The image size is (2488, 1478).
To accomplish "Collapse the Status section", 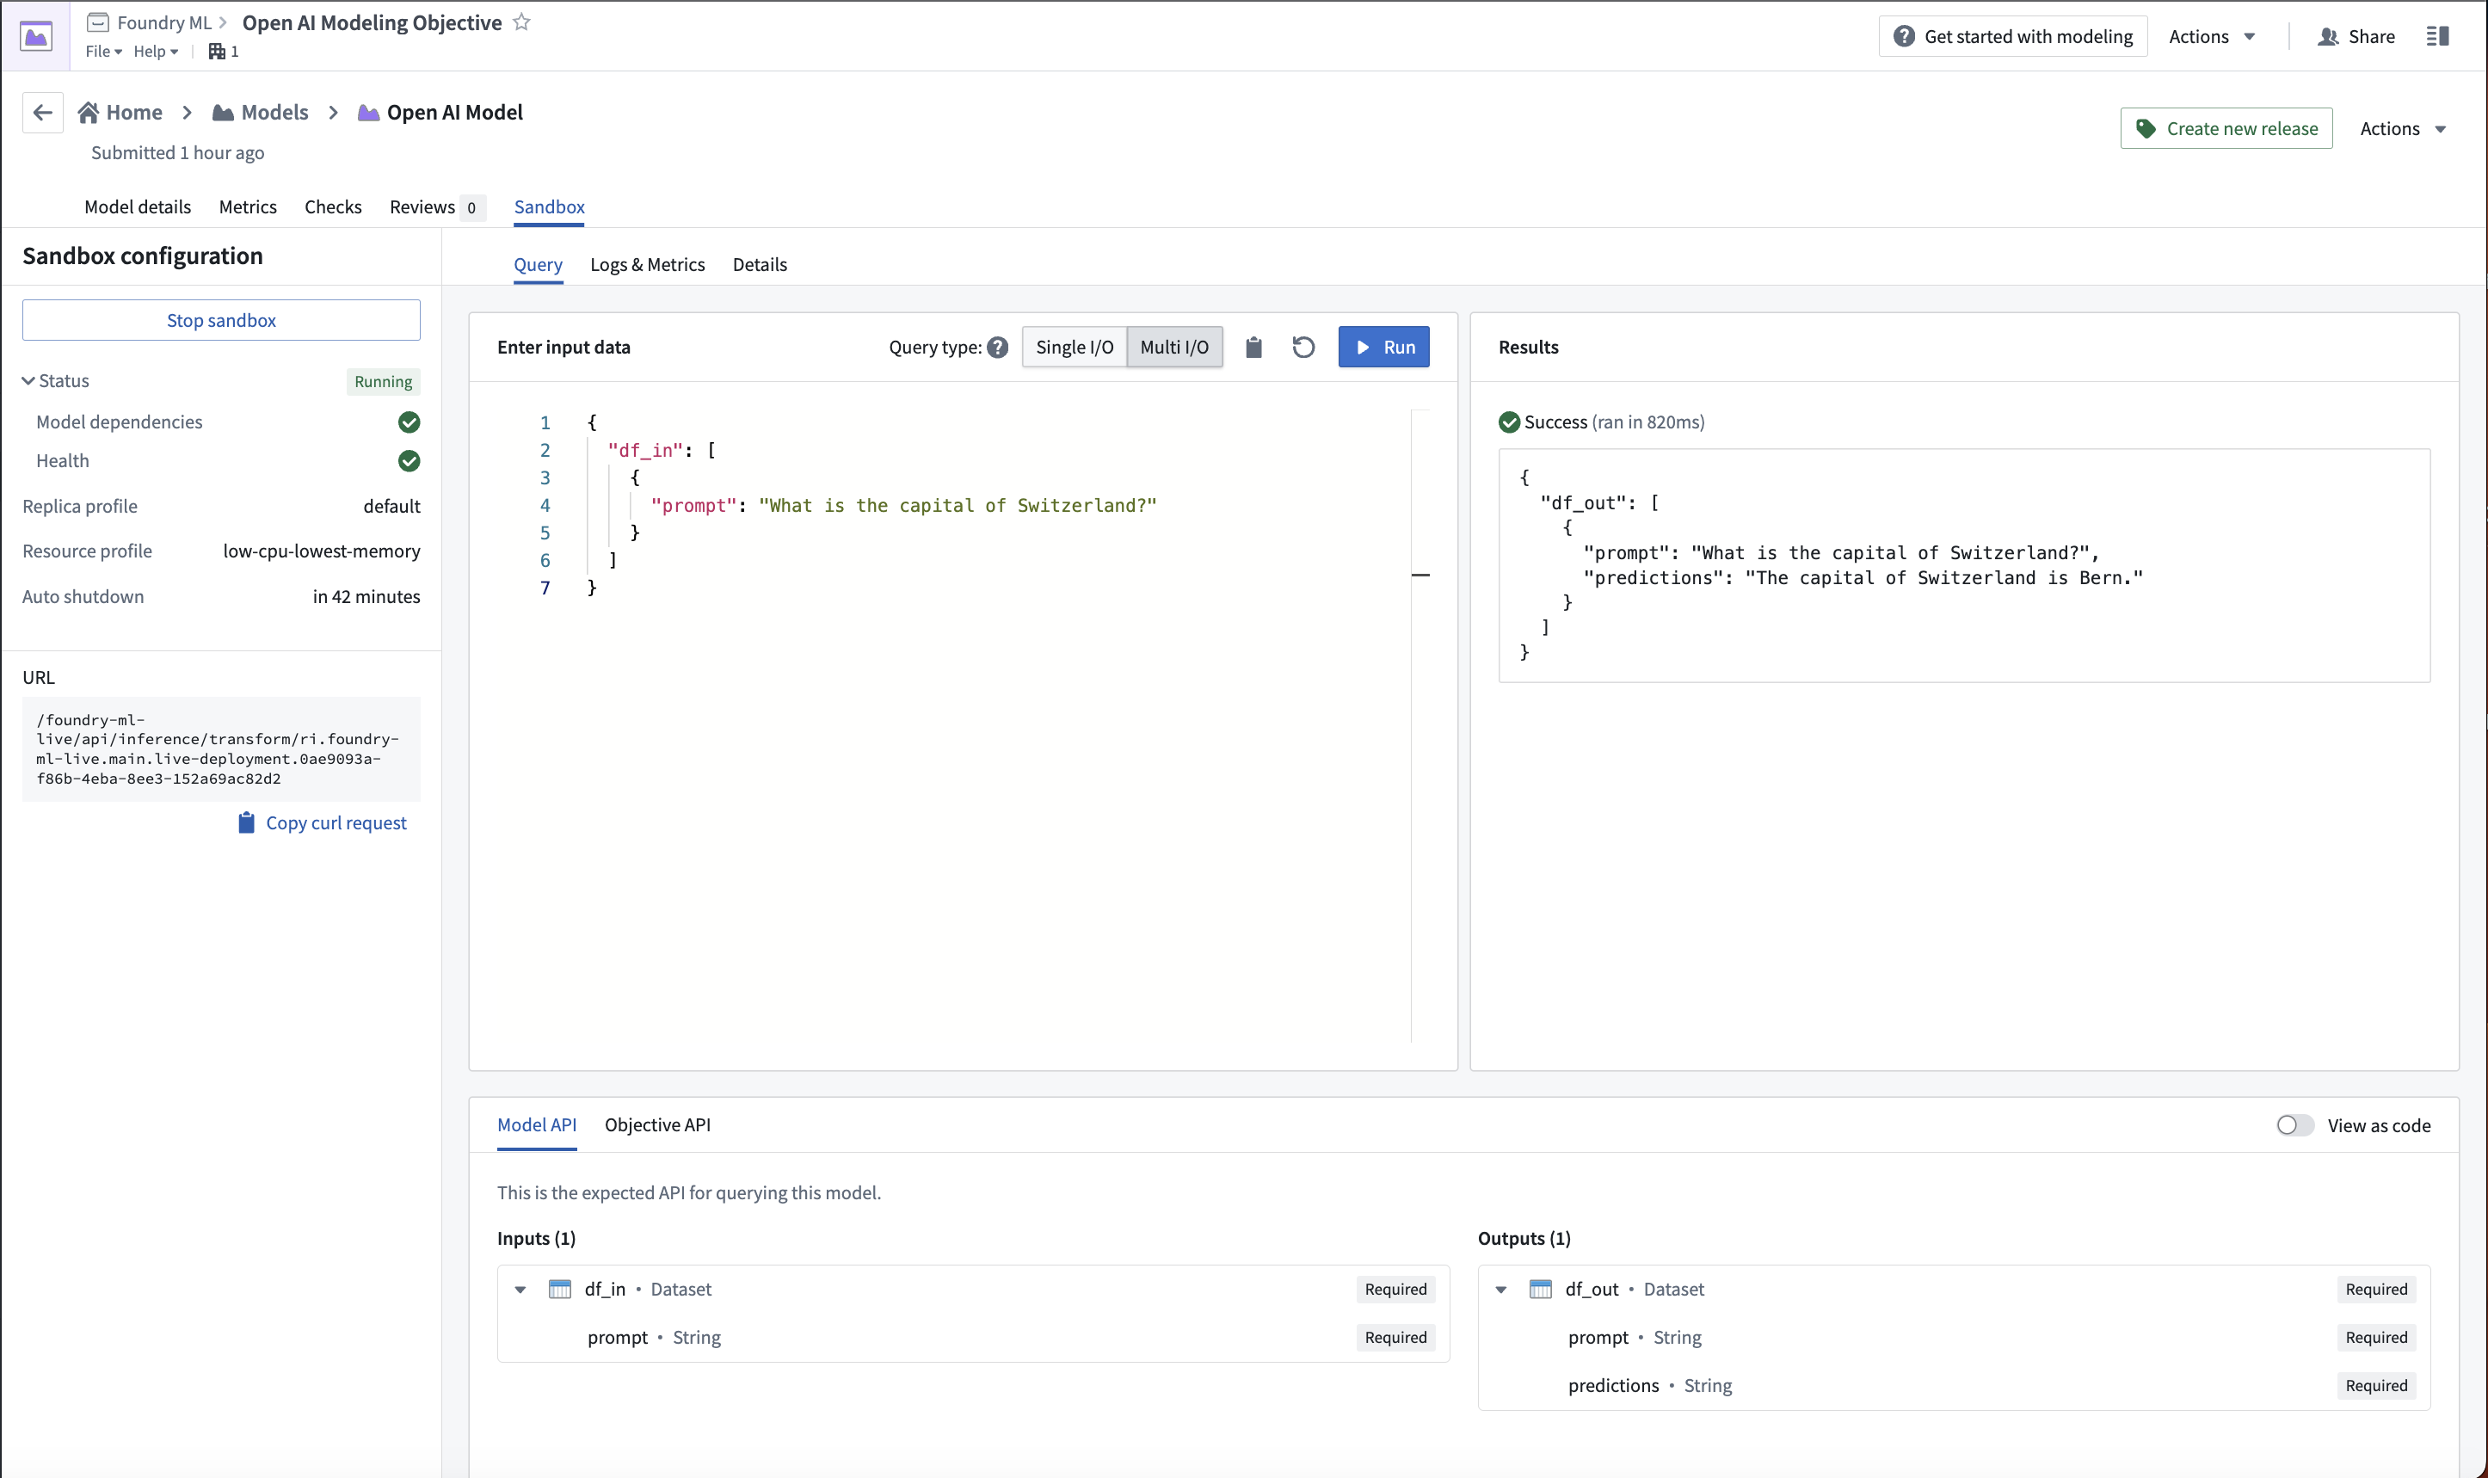I will pyautogui.click(x=29, y=381).
